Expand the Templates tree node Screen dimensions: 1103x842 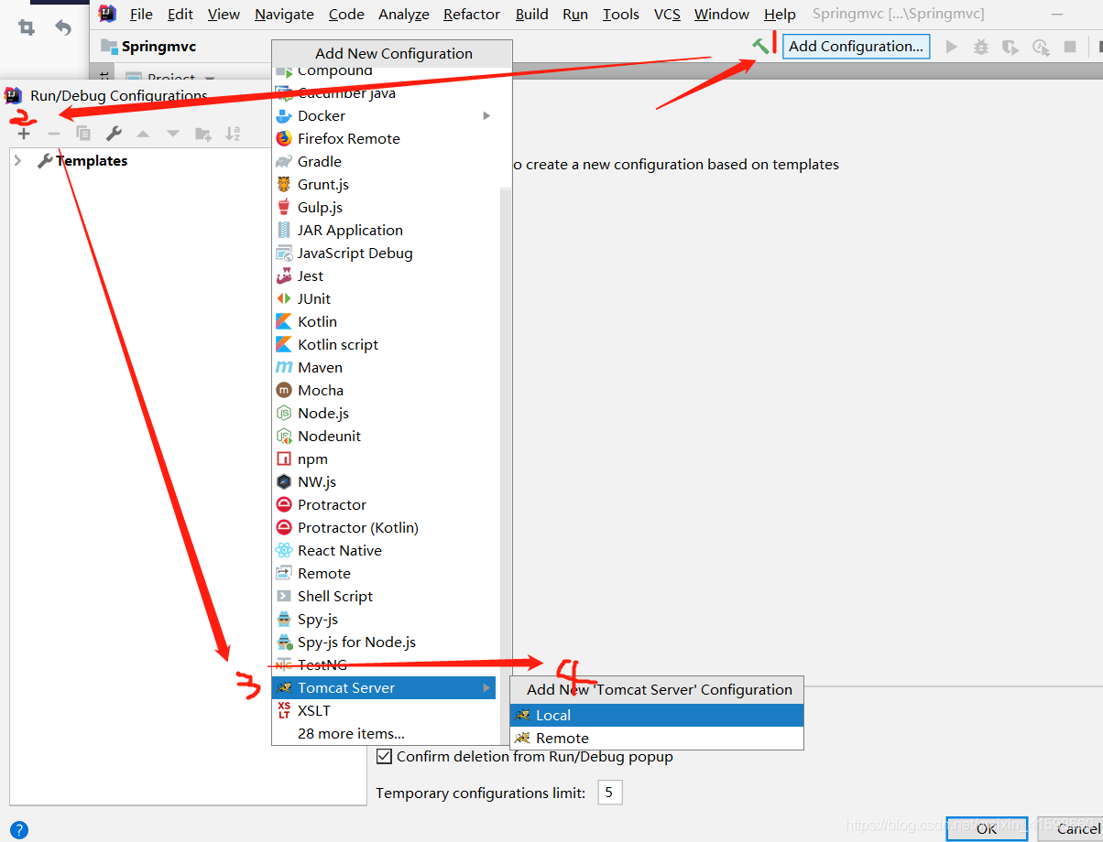coord(17,160)
